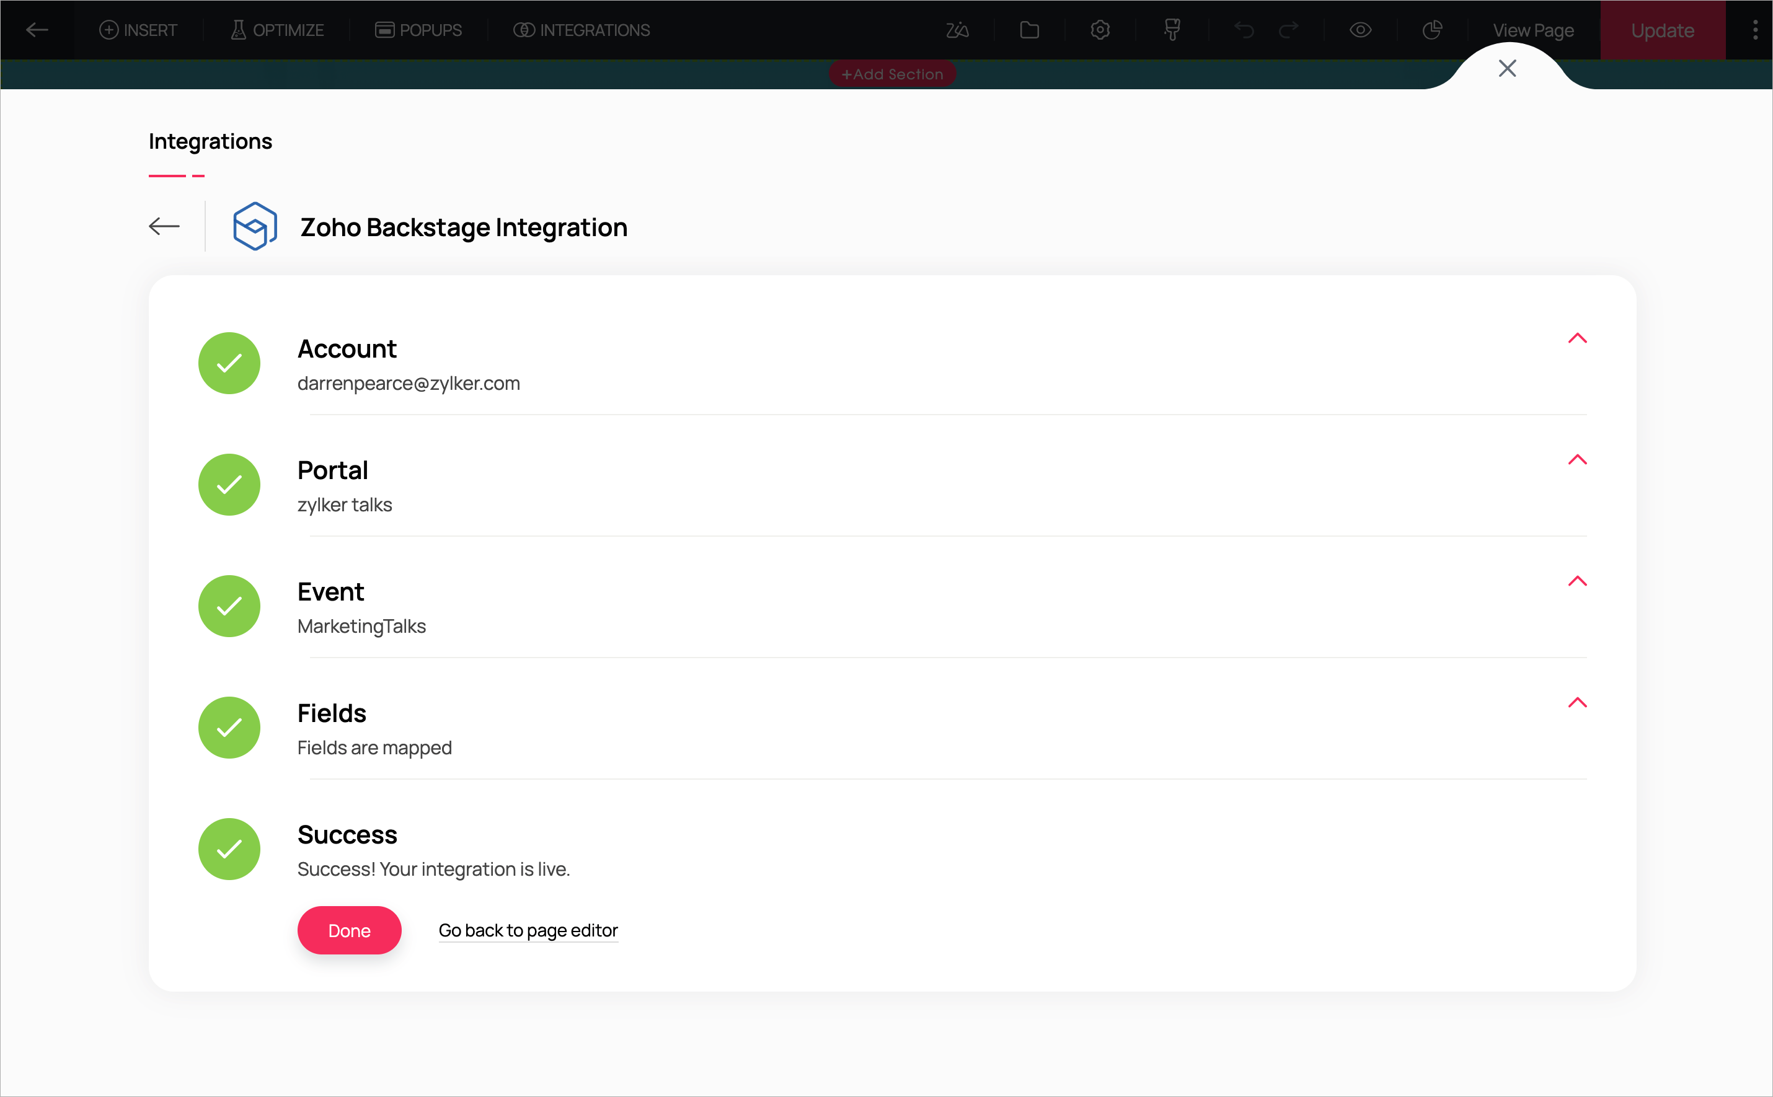Collapse the Fields section chevron
The height and width of the screenshot is (1097, 1773).
tap(1577, 702)
